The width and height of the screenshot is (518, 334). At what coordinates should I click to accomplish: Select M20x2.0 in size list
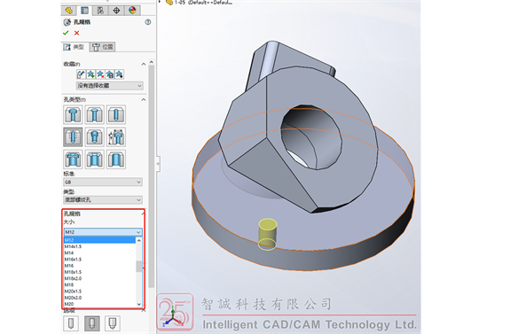pyautogui.click(x=99, y=298)
